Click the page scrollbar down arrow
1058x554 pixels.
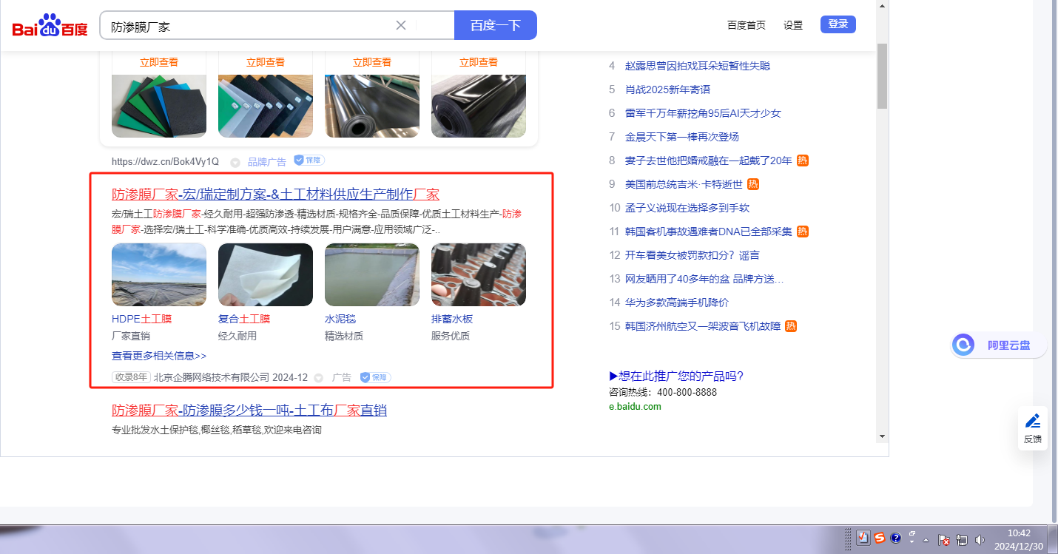point(882,436)
